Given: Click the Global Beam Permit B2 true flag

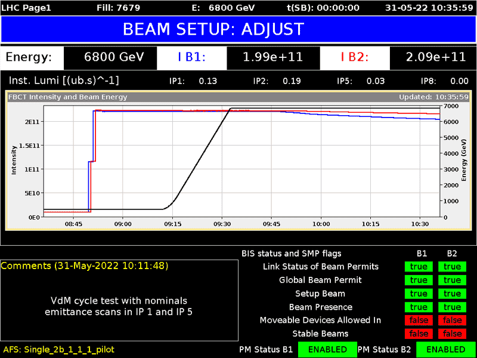Looking at the screenshot, I should tap(452, 280).
